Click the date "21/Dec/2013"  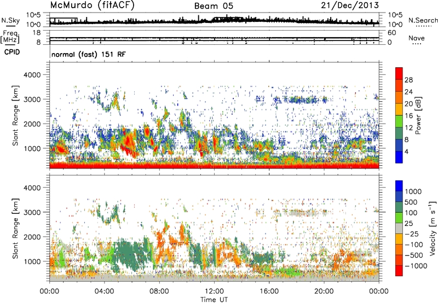pyautogui.click(x=350, y=5)
